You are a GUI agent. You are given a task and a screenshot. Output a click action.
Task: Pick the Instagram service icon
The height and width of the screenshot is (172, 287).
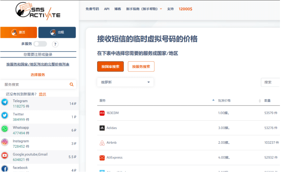point(5,142)
